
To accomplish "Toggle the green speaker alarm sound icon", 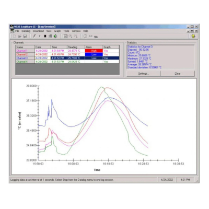I will pyautogui.click(x=55, y=36).
